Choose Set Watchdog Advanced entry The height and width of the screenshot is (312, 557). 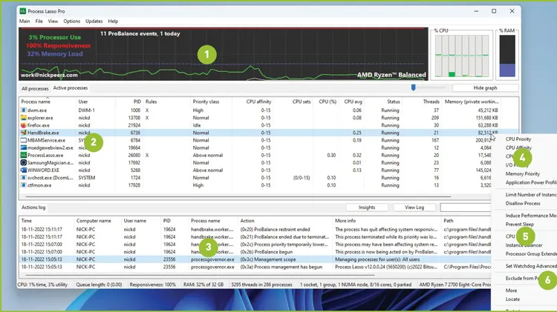[x=531, y=266]
